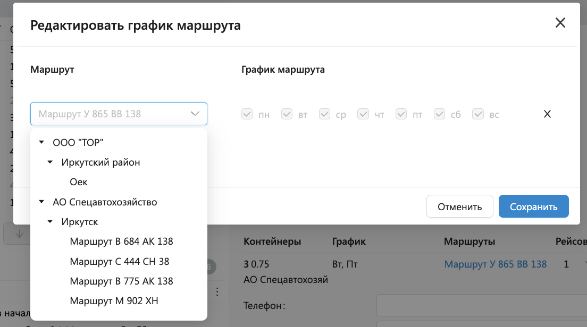Image resolution: width=587 pixels, height=327 pixels.
Task: Collapse the ООО "ТОР" tree node
Action: point(41,142)
